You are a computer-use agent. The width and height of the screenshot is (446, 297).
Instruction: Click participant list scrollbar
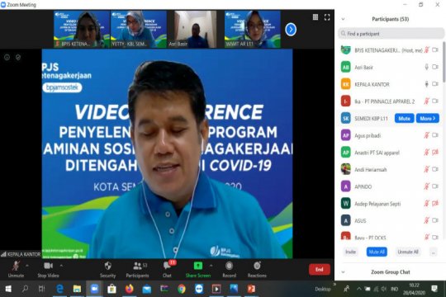[444, 62]
